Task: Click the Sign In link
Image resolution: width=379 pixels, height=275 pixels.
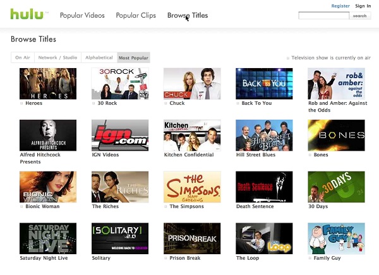Action: click(363, 6)
